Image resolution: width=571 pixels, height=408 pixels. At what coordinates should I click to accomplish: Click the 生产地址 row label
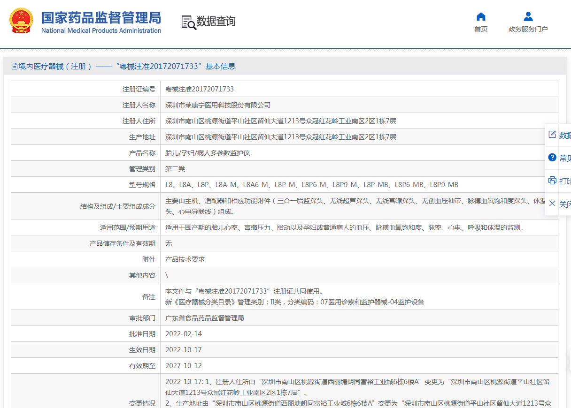[142, 137]
